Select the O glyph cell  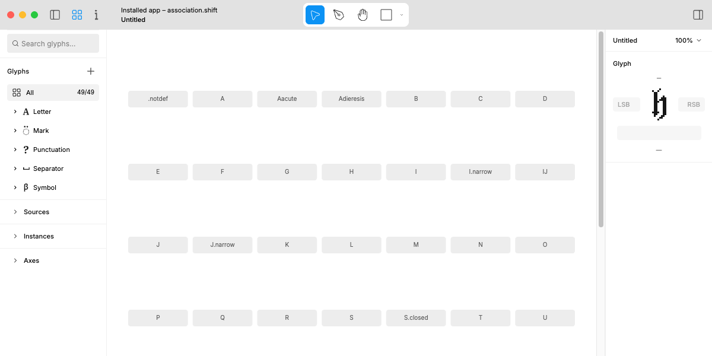click(545, 245)
